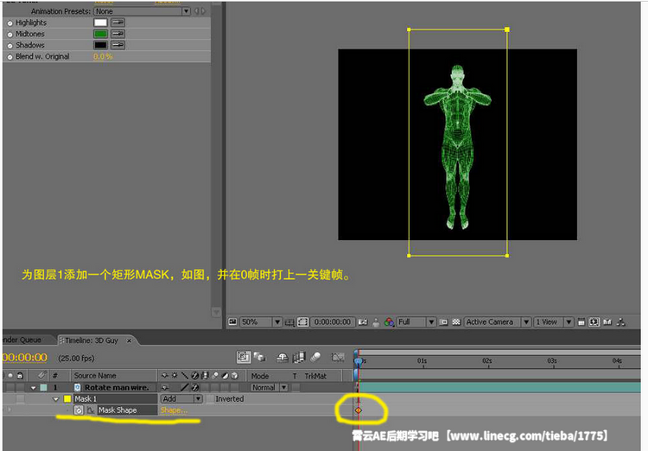Toggle the shy layers hide icon
The image size is (648, 451).
point(283,357)
